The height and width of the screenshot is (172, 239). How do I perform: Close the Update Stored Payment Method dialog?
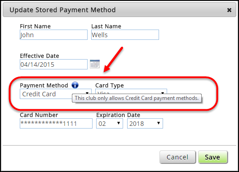(229, 10)
